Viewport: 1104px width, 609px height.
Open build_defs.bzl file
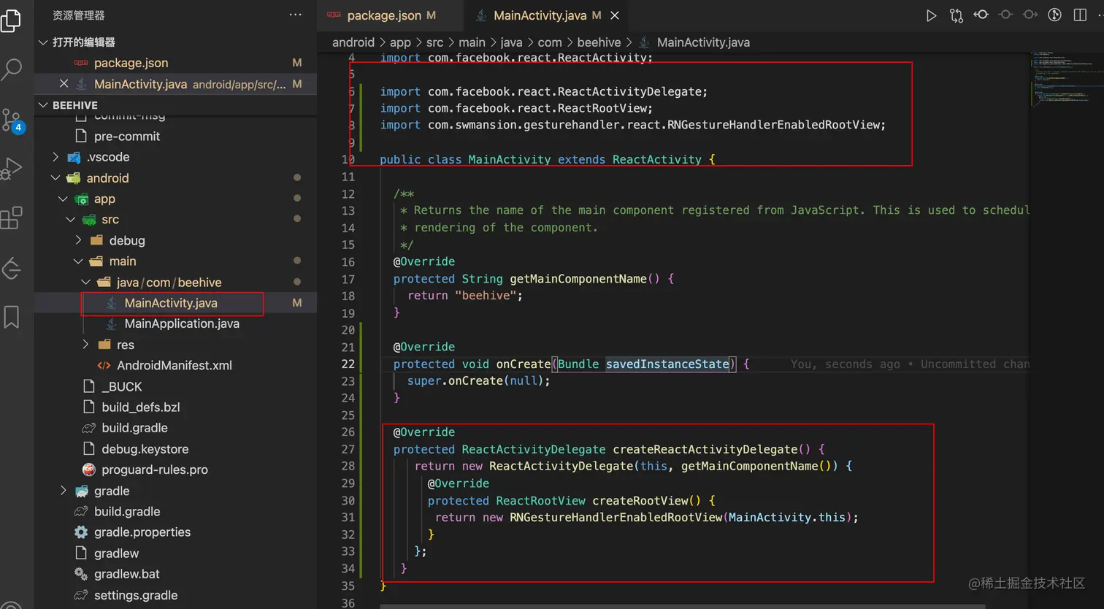coord(141,407)
